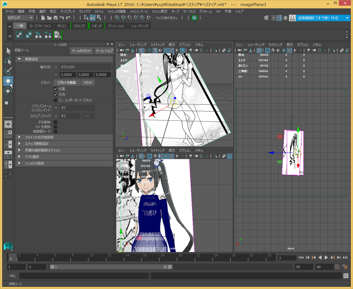This screenshot has width=353, height=289.
Task: Show the Attribute Editor icon
Action: [273, 18]
